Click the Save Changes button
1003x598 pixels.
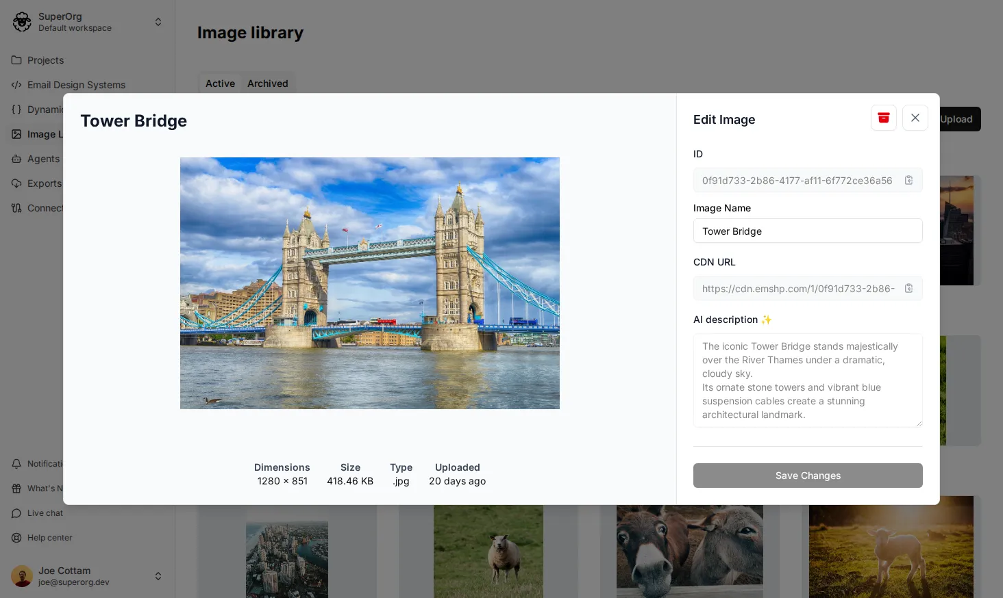[808, 476]
